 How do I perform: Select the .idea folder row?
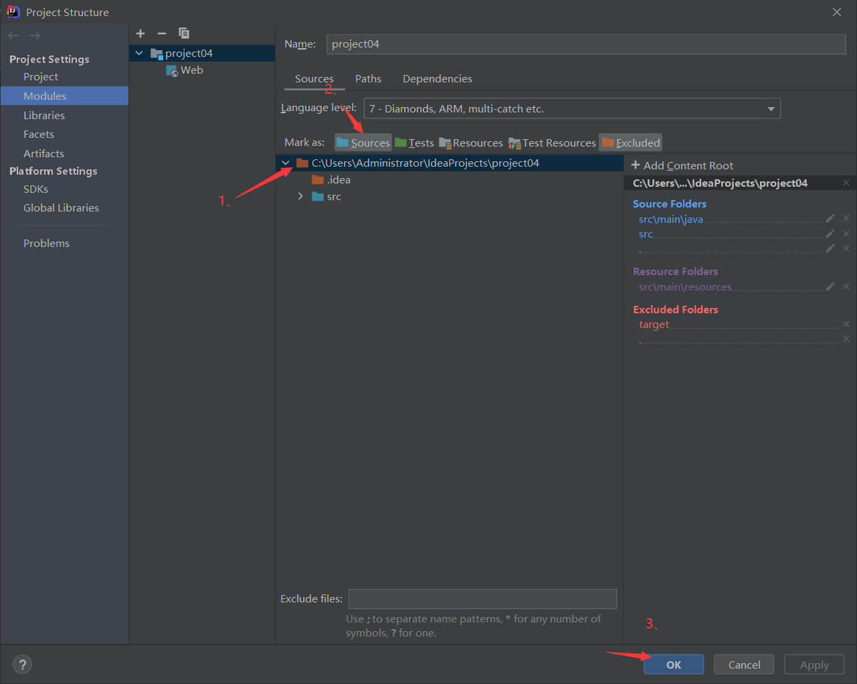(450, 179)
